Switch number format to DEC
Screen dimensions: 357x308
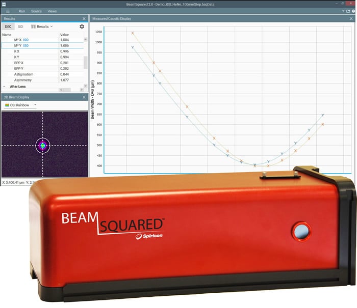pos(8,26)
